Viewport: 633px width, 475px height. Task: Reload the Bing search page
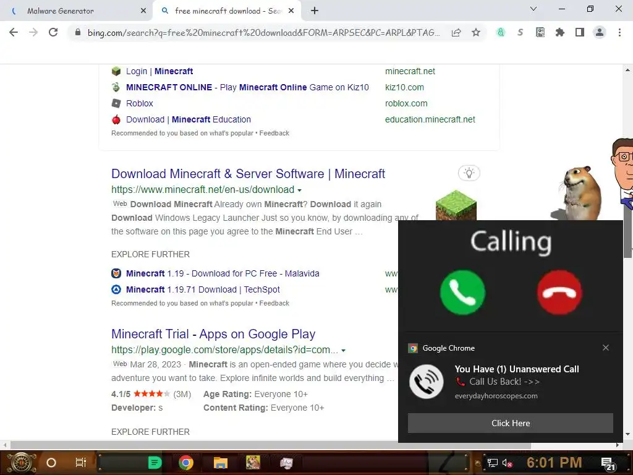(53, 32)
